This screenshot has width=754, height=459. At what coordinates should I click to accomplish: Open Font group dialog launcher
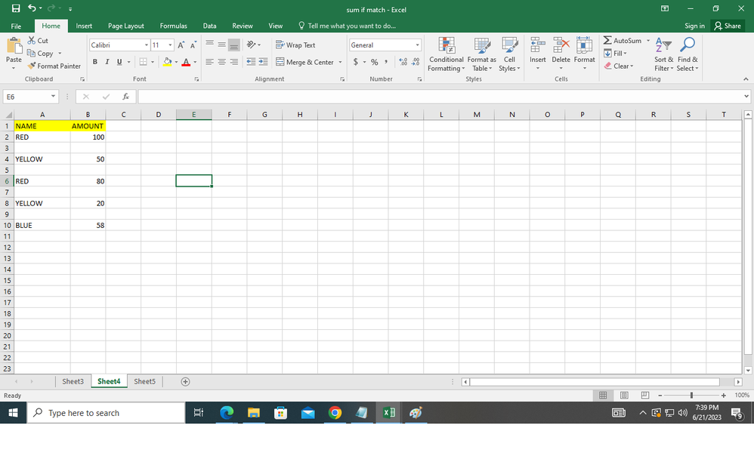pos(196,79)
